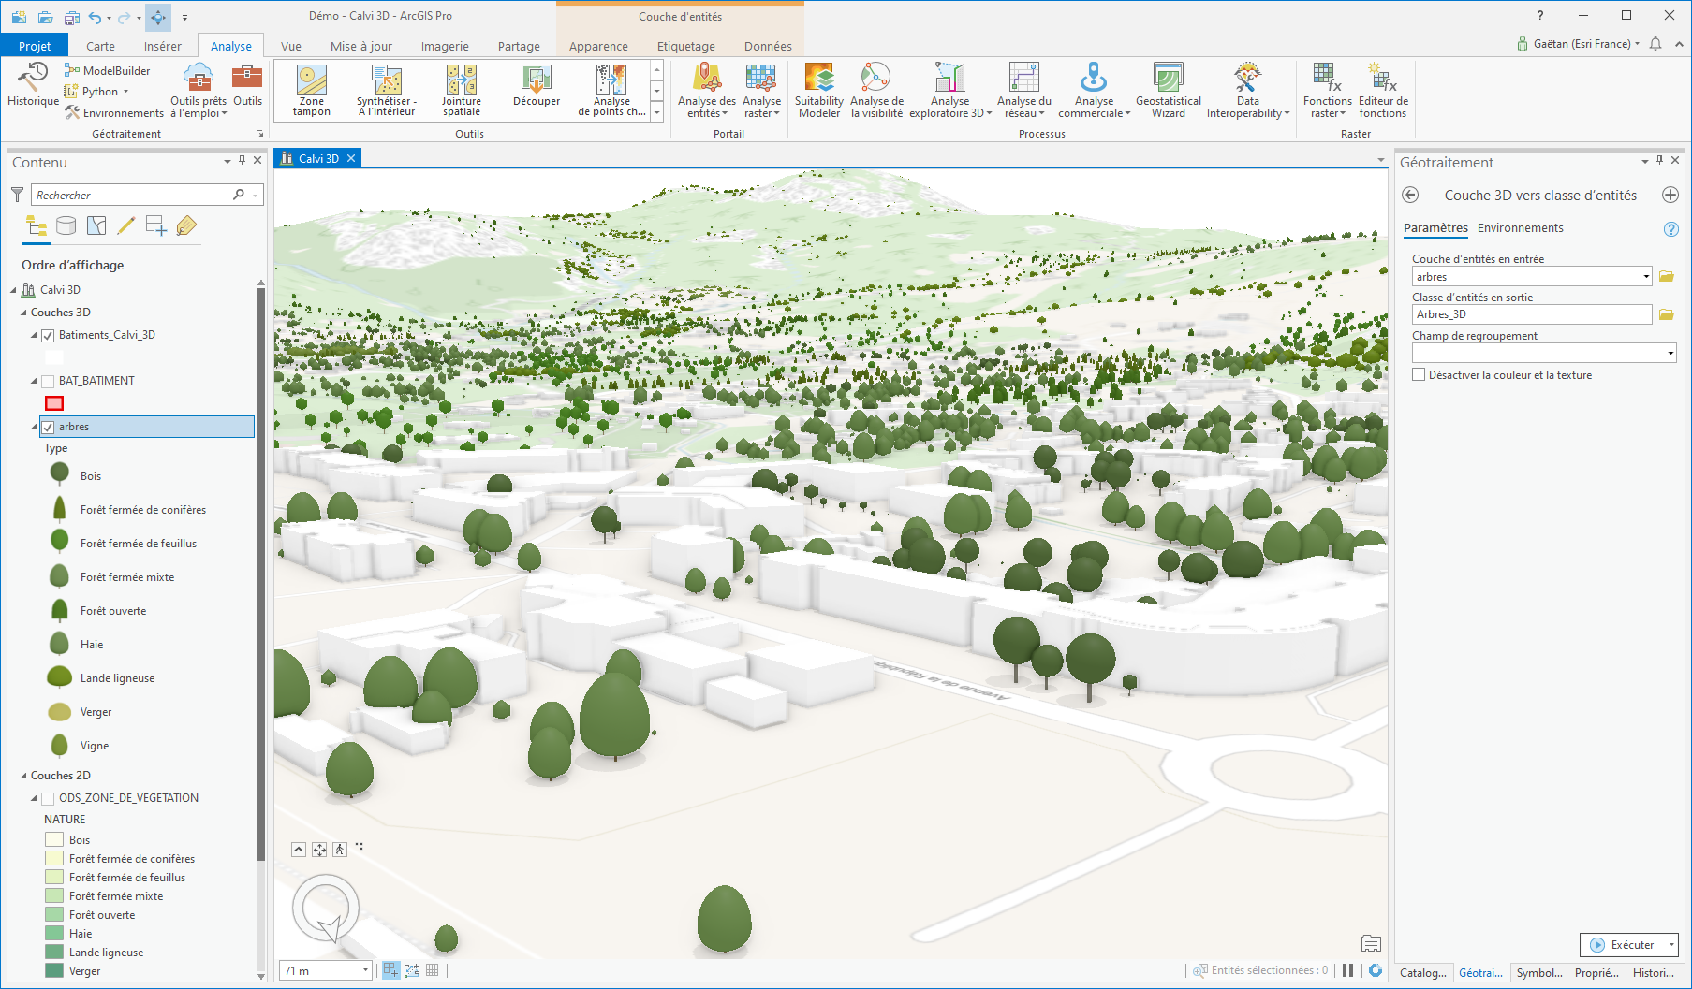Pause map drawing
1692x989 pixels.
click(x=1347, y=970)
